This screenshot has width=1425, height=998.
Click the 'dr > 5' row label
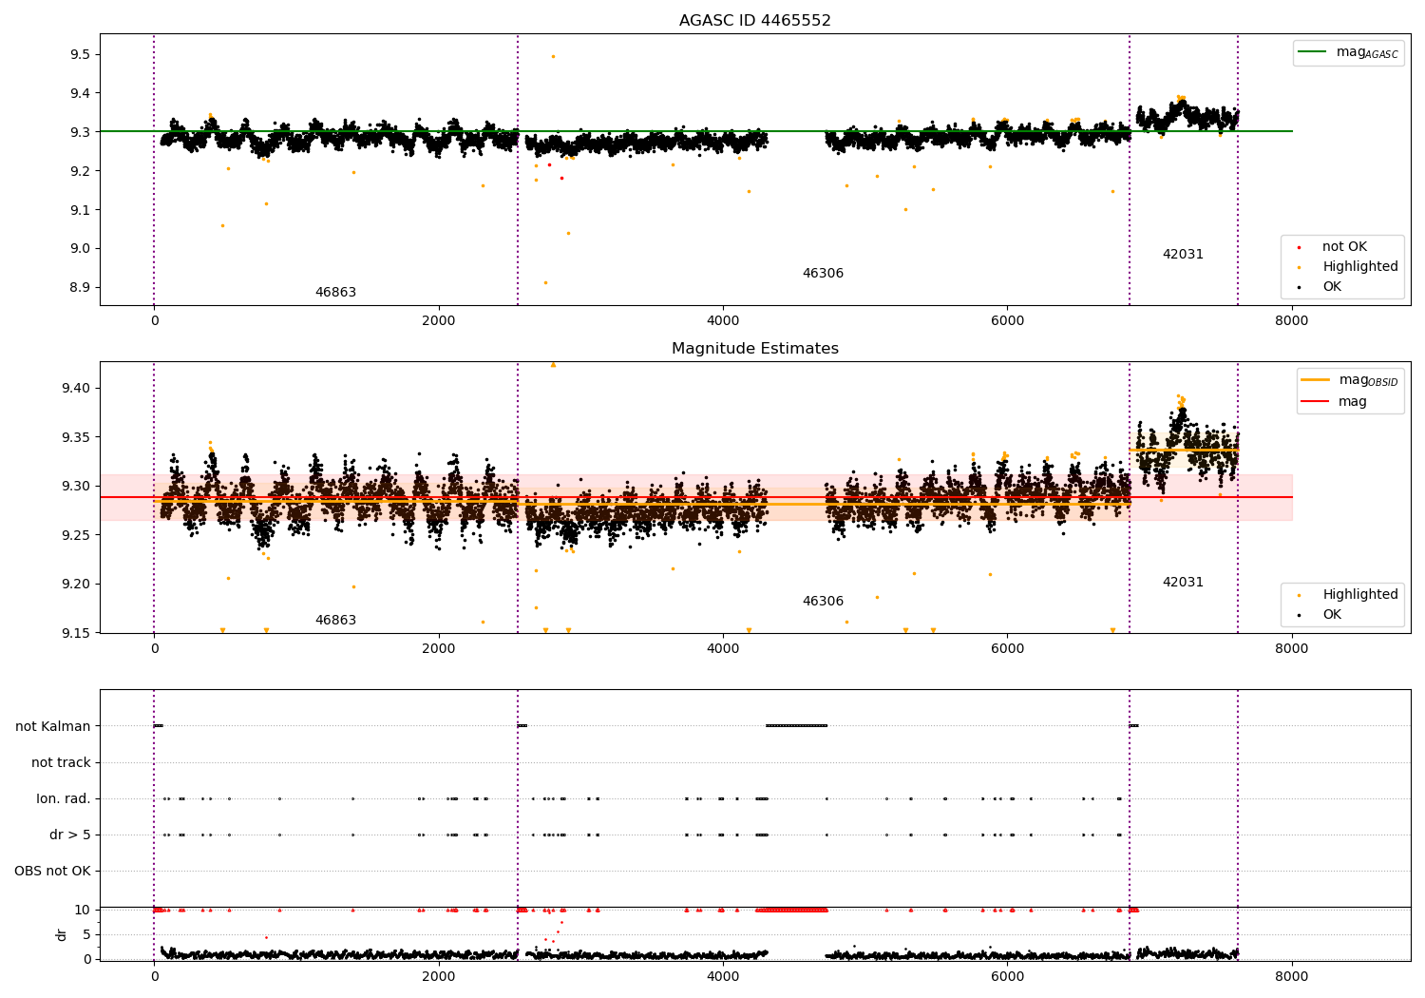(x=70, y=835)
